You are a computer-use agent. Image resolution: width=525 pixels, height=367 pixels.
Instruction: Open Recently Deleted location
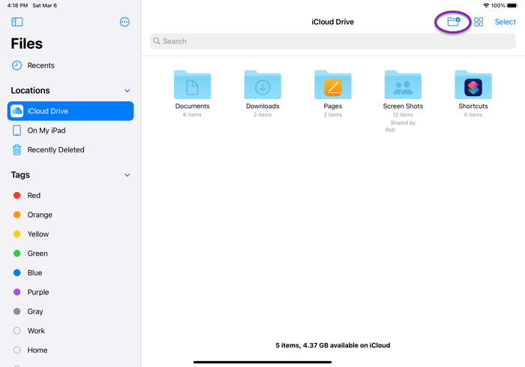(55, 150)
